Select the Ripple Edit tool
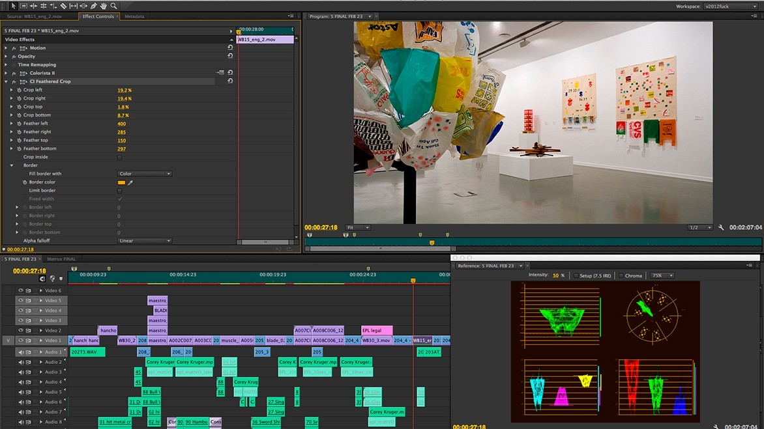 tap(33, 6)
